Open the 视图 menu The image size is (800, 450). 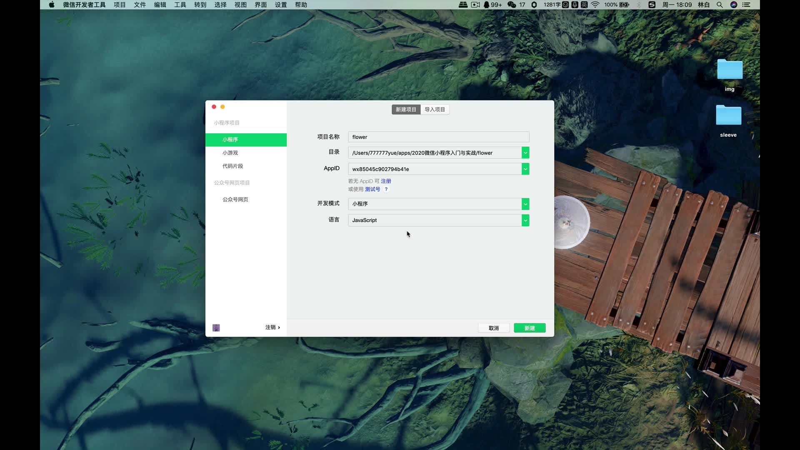[240, 5]
